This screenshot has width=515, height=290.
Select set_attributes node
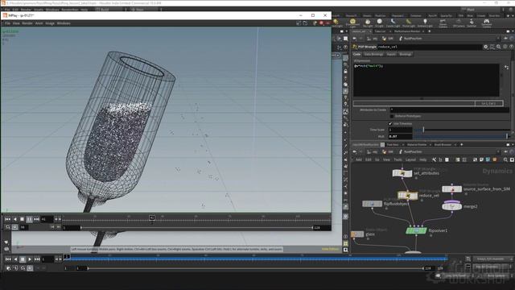(402, 173)
